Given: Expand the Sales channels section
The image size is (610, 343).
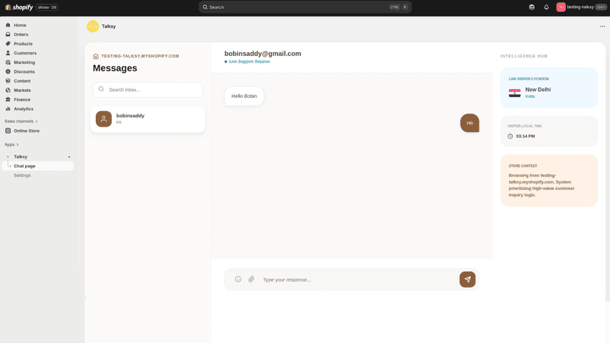Looking at the screenshot, I should [x=21, y=121].
